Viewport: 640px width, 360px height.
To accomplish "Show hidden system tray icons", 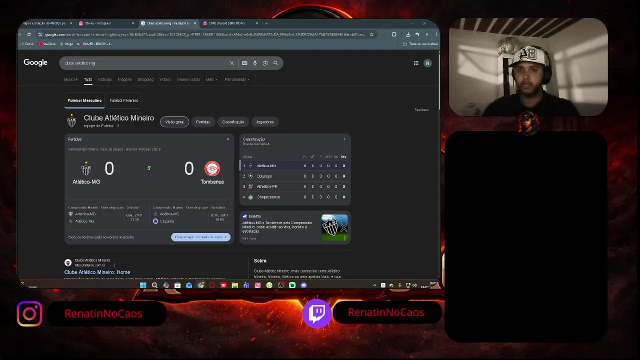I will click(x=374, y=285).
